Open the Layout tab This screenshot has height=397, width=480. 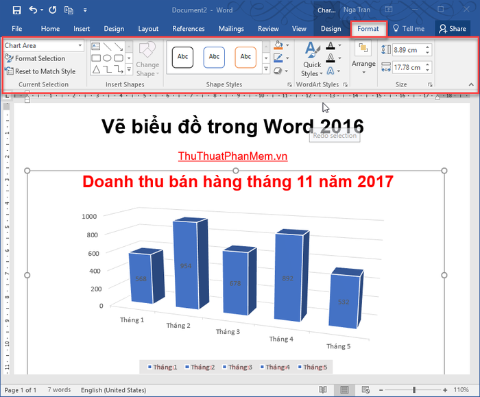click(x=148, y=29)
